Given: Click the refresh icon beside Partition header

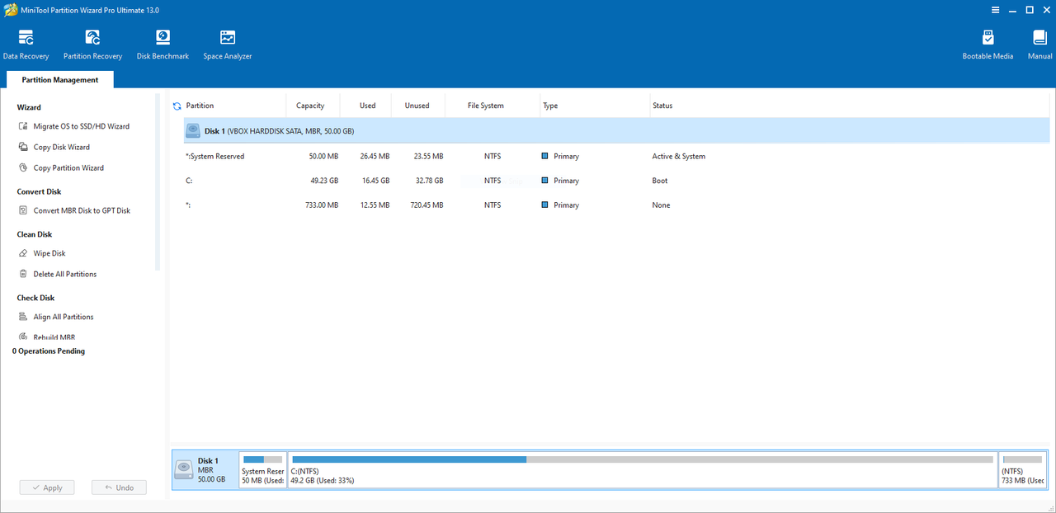Looking at the screenshot, I should (x=177, y=106).
